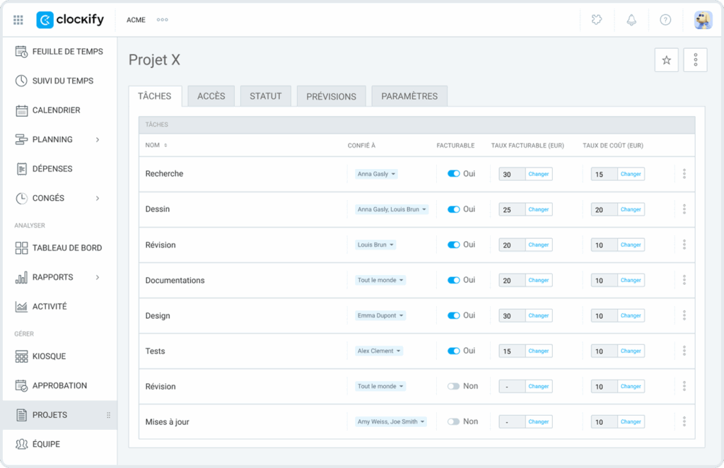Screen dimensions: 724x468
Task: Change billable rate for Recherche
Action: coord(539,174)
